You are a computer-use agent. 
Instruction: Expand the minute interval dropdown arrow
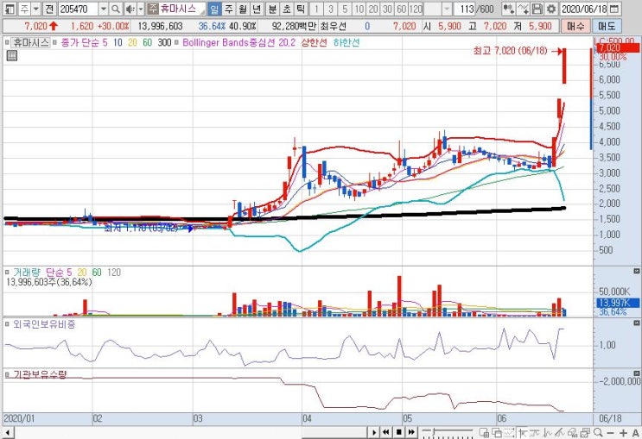[x=447, y=9]
